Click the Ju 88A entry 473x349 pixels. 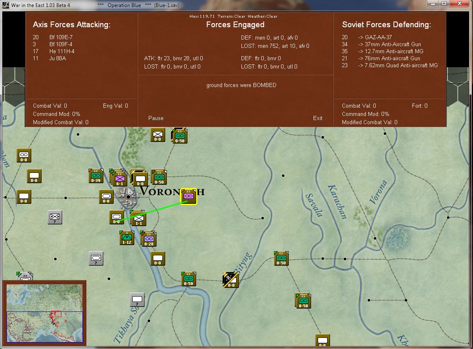[x=58, y=58]
